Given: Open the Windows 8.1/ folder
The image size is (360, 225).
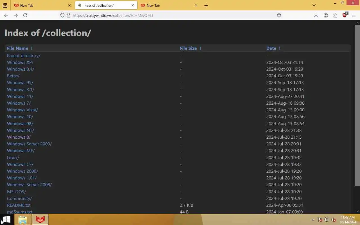Looking at the screenshot, I should [21, 69].
